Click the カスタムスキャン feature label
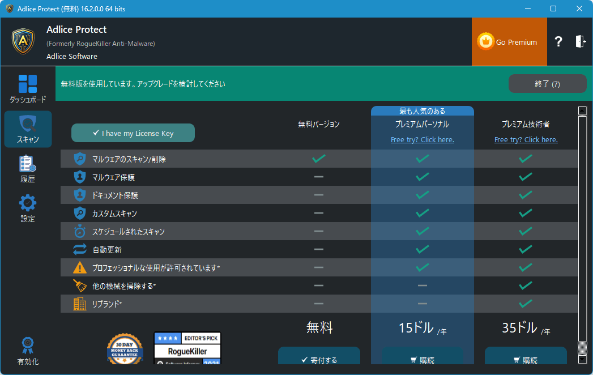The width and height of the screenshot is (593, 375). tap(114, 214)
